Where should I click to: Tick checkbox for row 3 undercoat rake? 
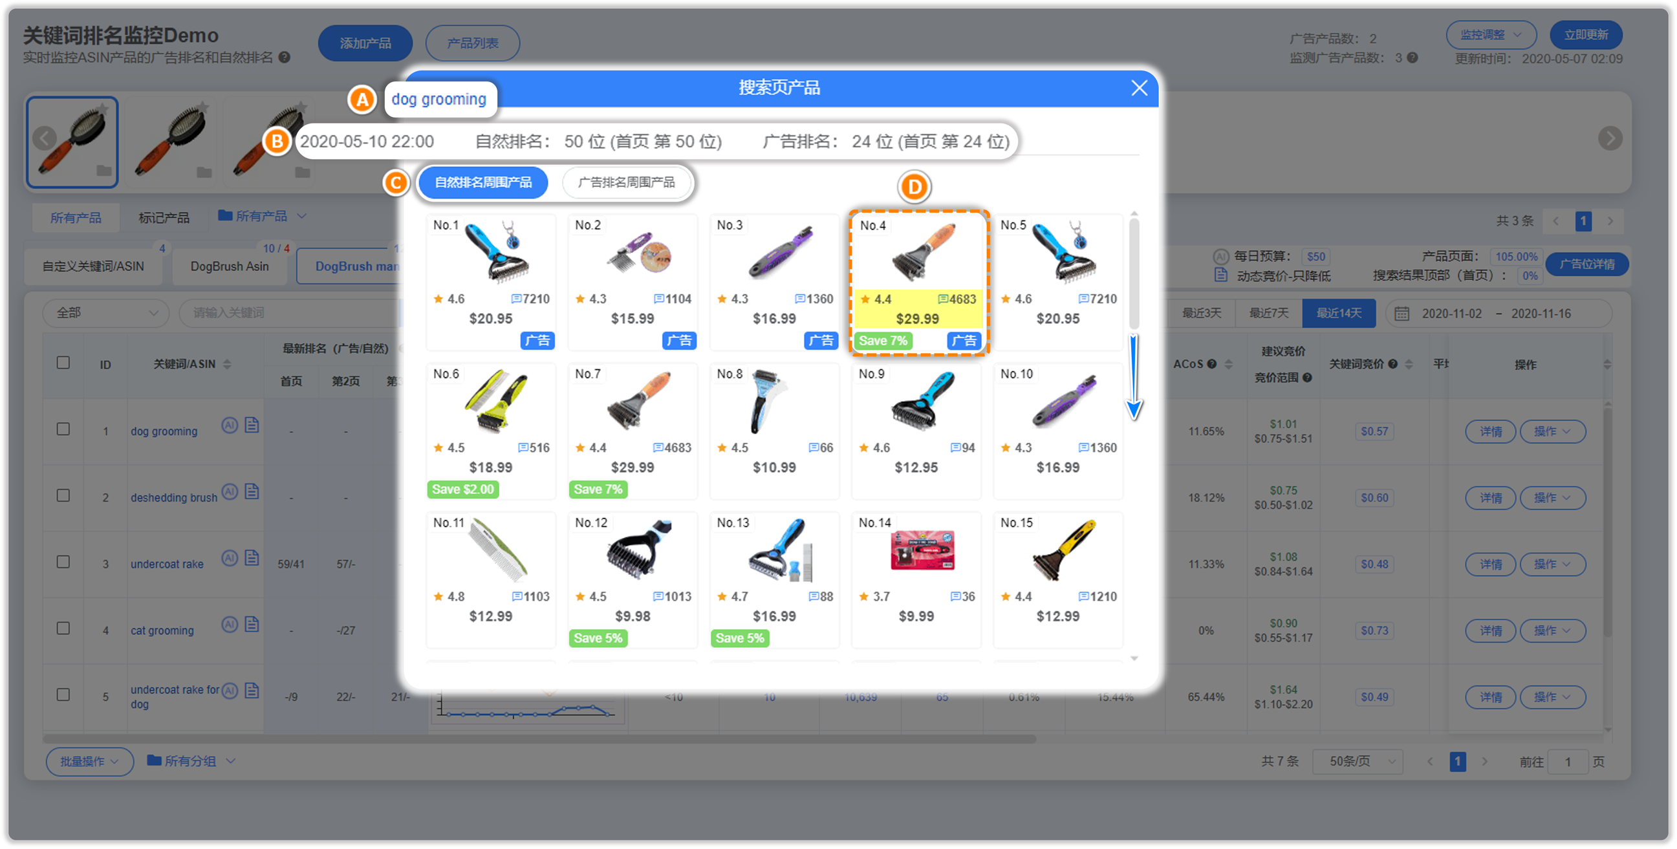63,562
